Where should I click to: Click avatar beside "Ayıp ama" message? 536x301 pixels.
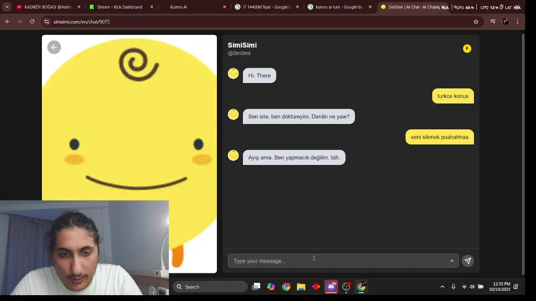pyautogui.click(x=233, y=156)
